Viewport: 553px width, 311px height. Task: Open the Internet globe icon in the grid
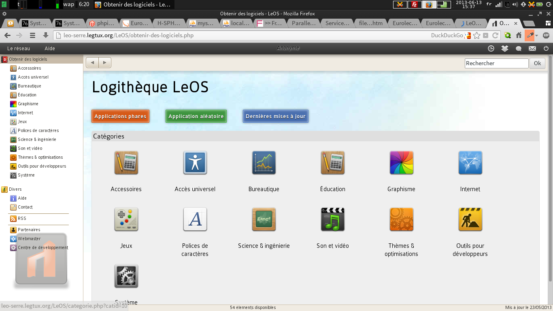tap(470, 163)
